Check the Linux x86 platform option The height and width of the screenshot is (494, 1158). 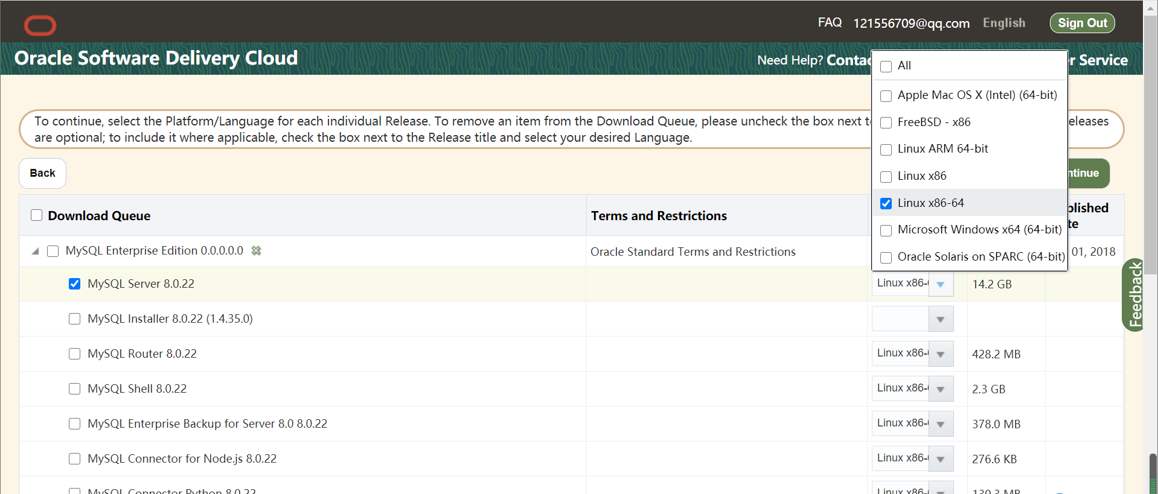coord(886,177)
